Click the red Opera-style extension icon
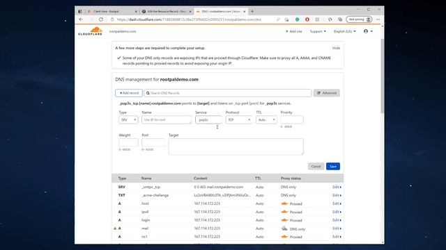446x250 pixels. (x=307, y=19)
